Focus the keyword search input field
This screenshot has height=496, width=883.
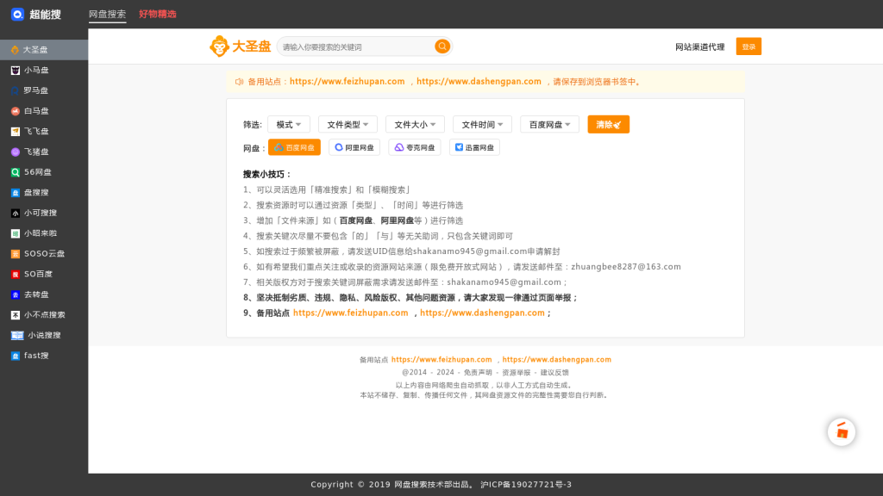tap(356, 46)
